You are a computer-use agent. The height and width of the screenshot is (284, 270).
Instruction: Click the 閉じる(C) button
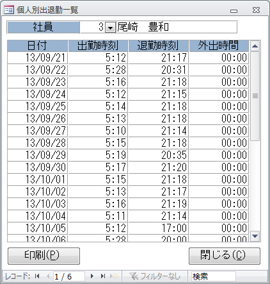click(225, 256)
